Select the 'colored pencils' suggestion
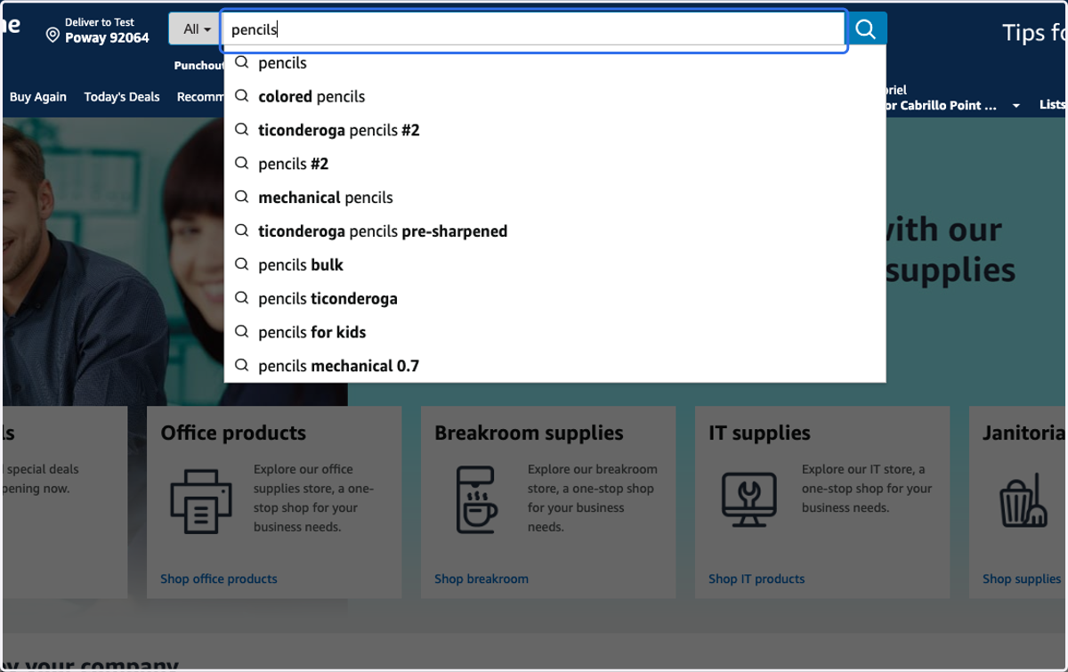Image resolution: width=1068 pixels, height=672 pixels. point(554,96)
